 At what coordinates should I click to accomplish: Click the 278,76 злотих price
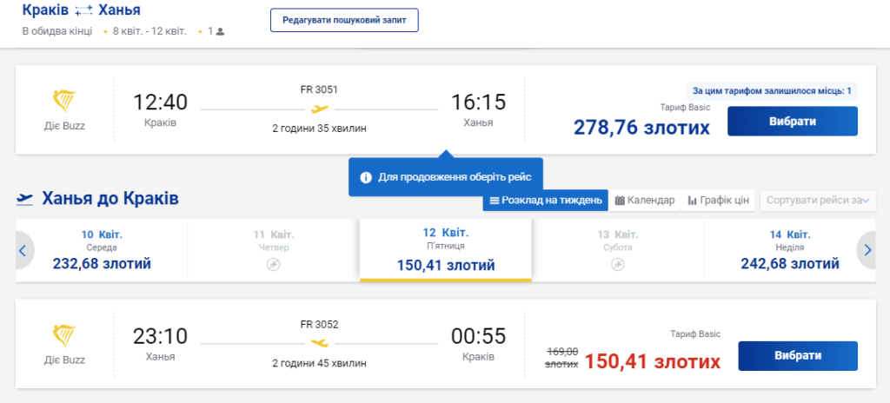point(641,128)
